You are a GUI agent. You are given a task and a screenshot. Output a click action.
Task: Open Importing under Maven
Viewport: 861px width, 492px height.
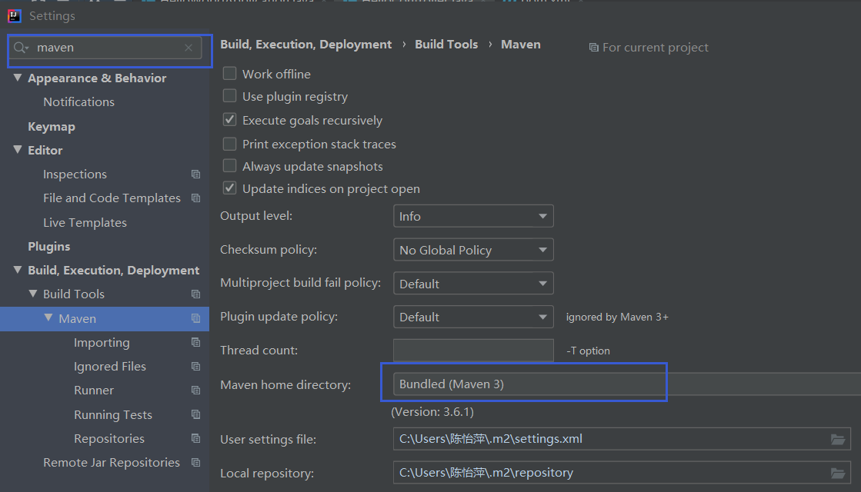[x=102, y=343]
